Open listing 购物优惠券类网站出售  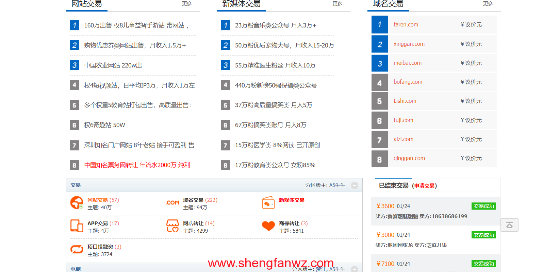tap(135, 45)
